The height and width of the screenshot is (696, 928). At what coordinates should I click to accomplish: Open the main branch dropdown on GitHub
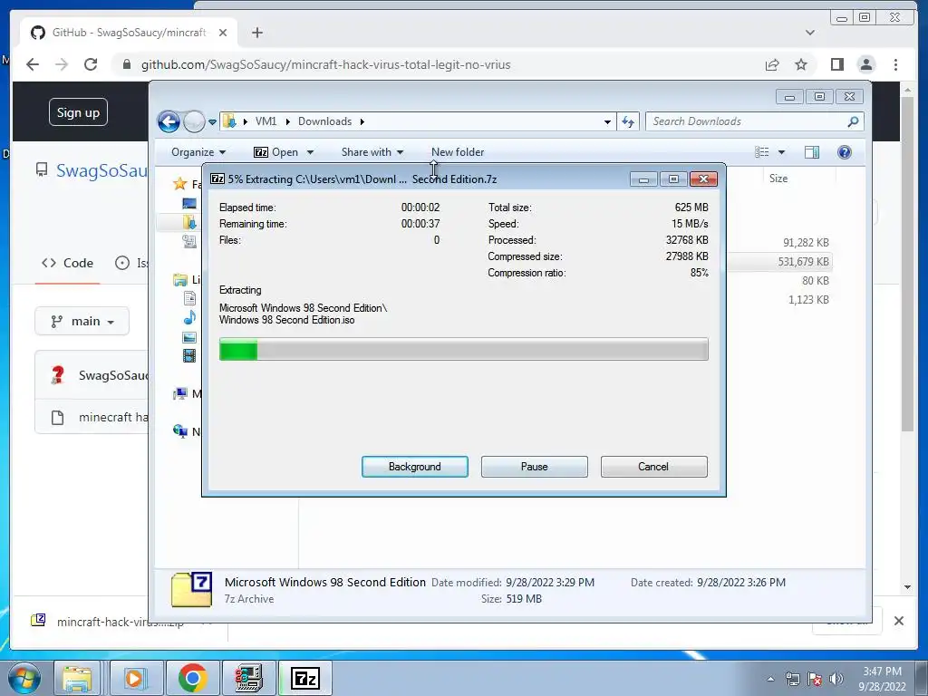point(82,322)
